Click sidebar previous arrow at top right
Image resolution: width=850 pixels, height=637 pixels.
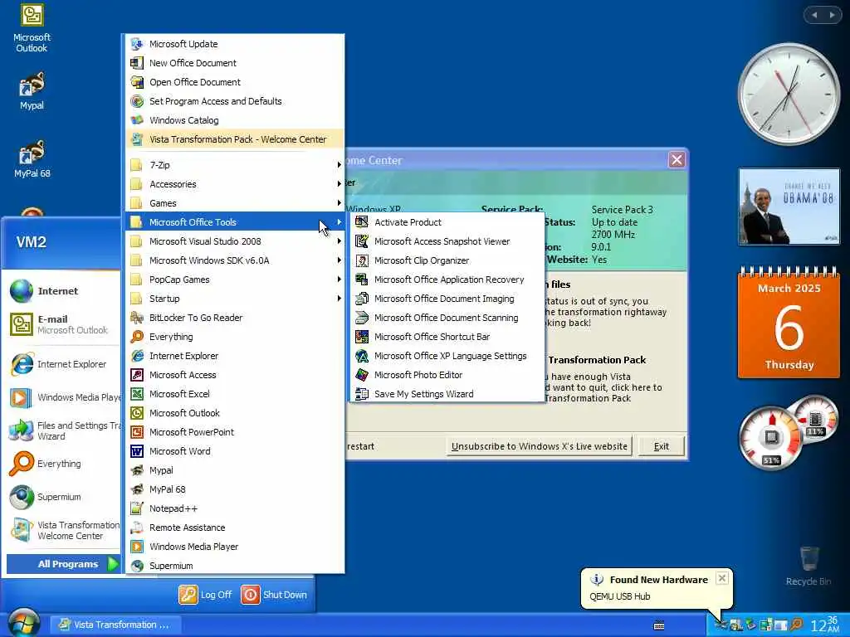pos(814,15)
